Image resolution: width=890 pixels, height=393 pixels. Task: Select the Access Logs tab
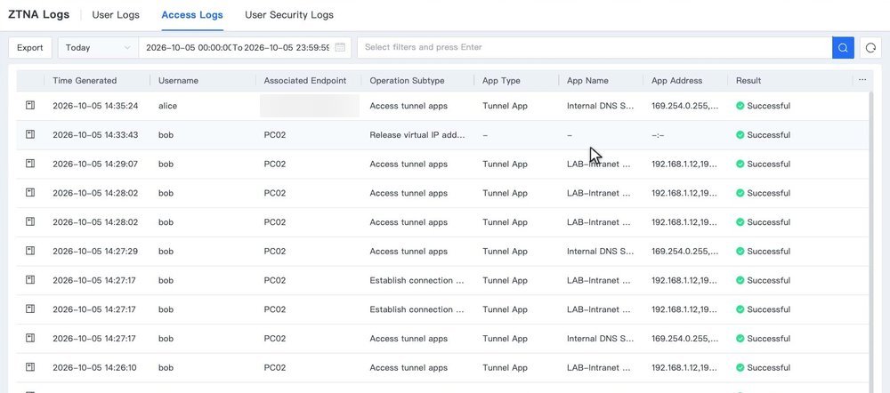[192, 15]
